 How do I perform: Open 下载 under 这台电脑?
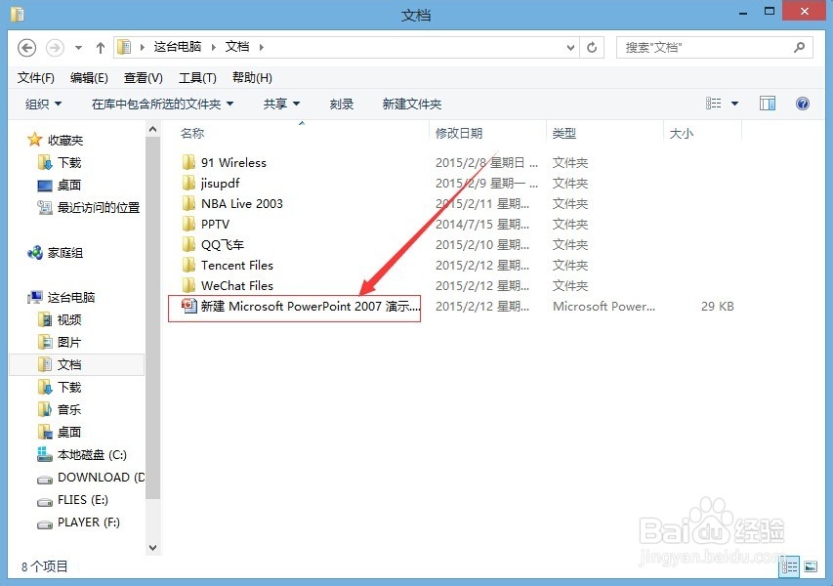tap(60, 388)
